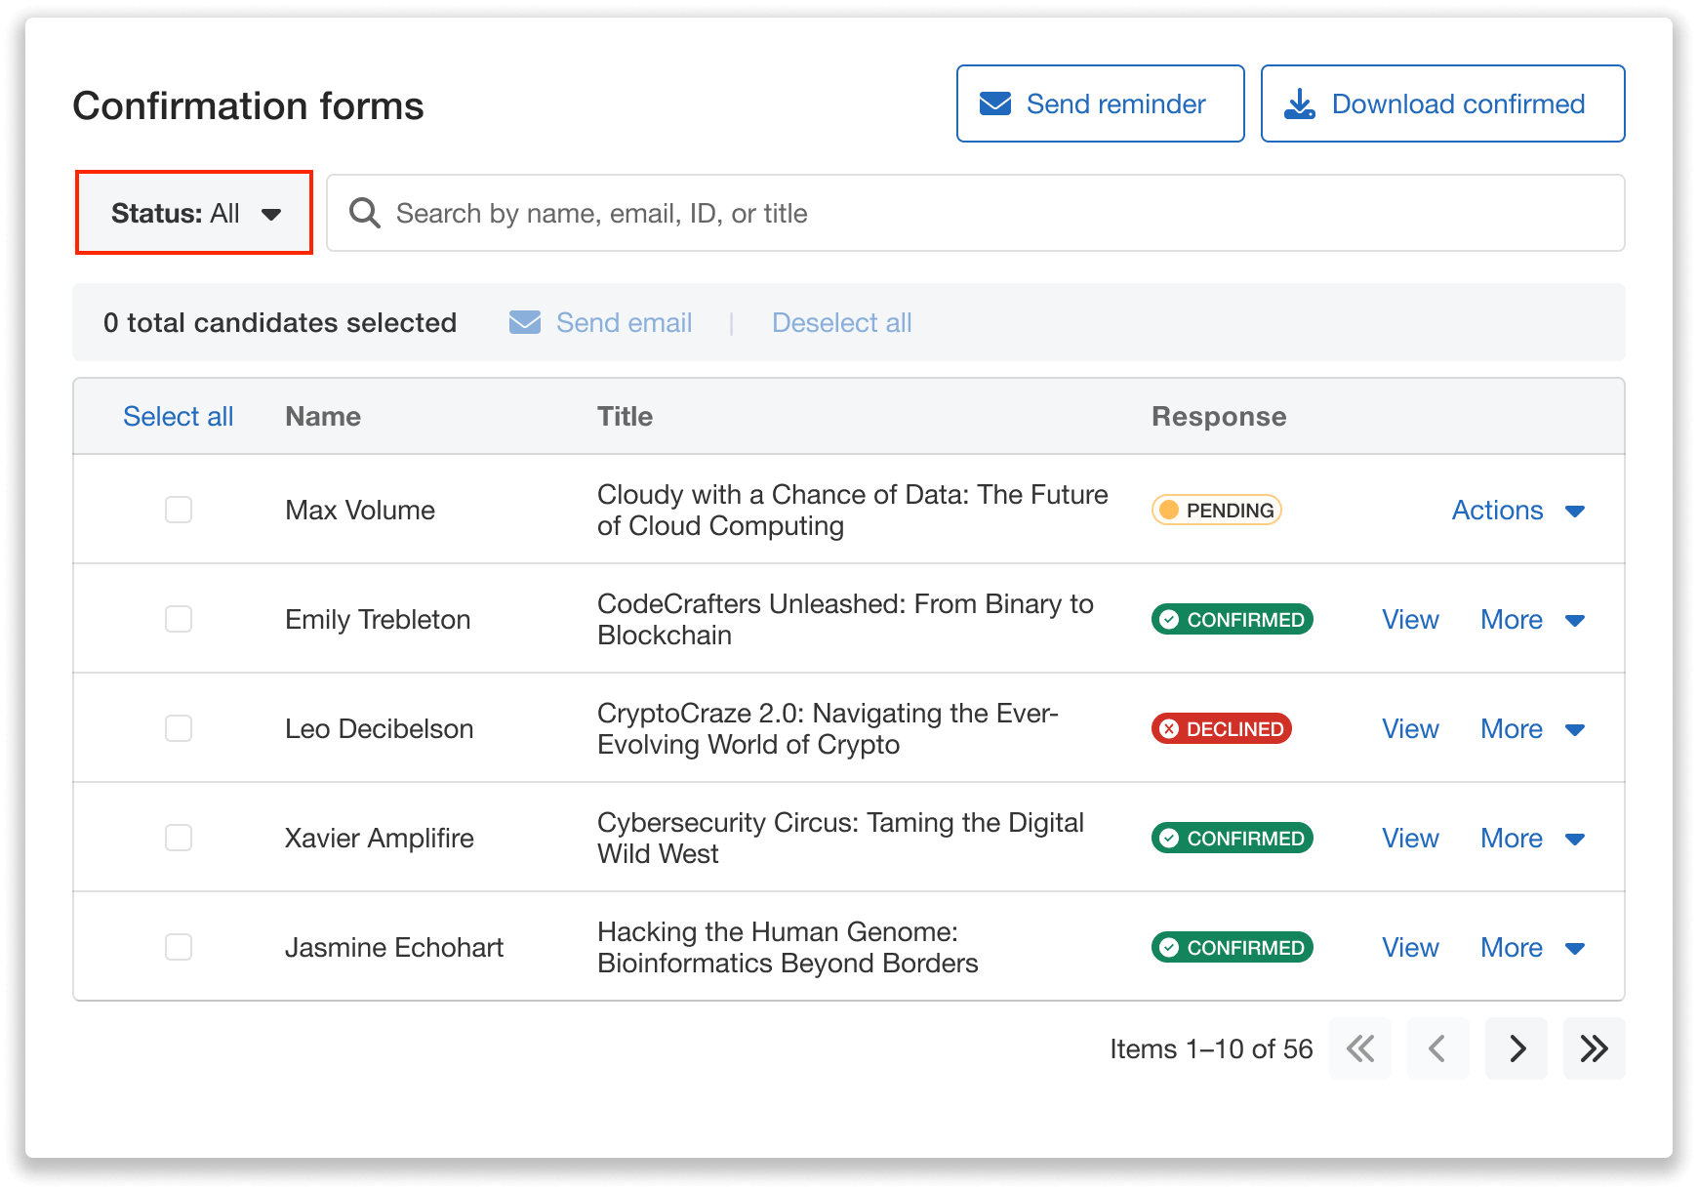View Emily Trebleton's confirmation form
1698x1191 pixels.
1409,619
